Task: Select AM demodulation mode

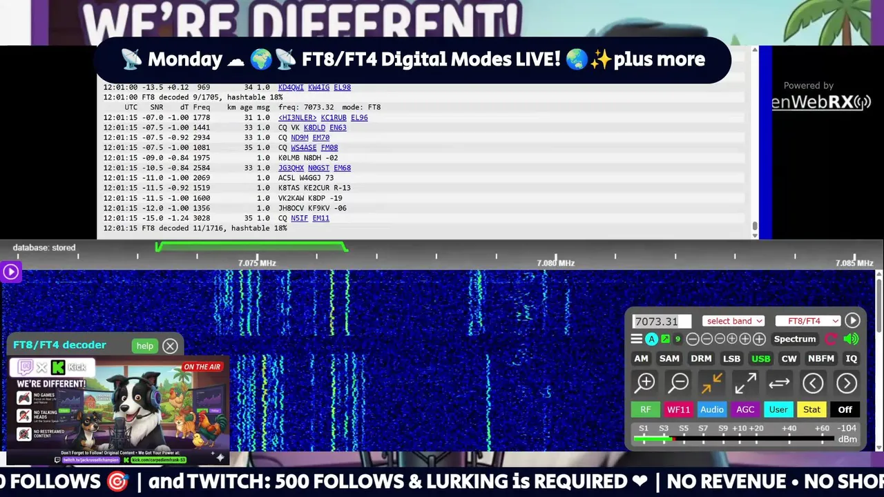Action: coord(642,358)
